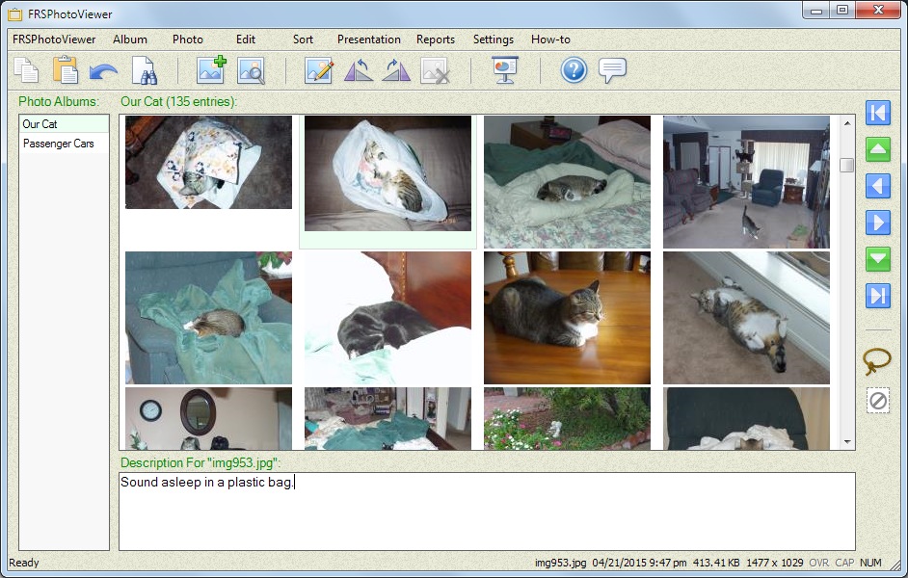Minimize the FRSPhotoViewer window
This screenshot has width=908, height=578.
click(816, 10)
